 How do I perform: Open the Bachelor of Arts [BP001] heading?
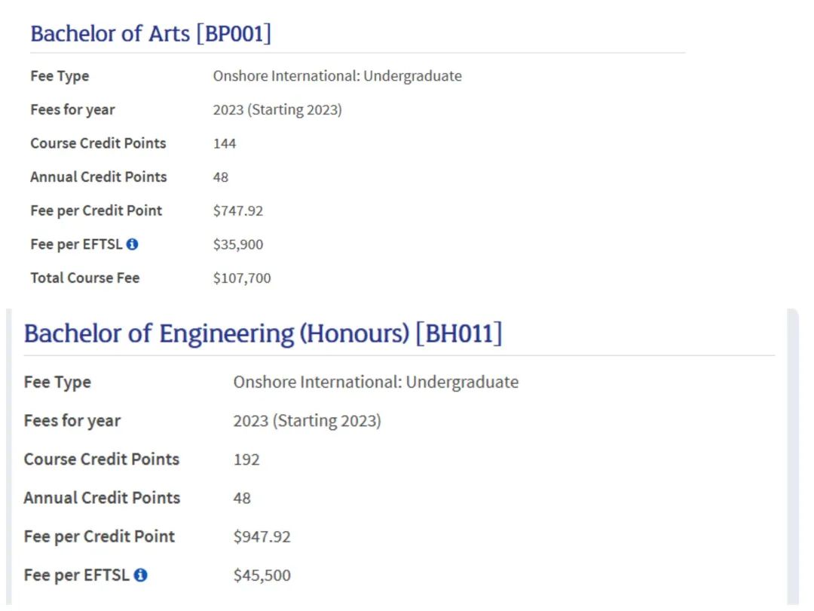point(151,34)
